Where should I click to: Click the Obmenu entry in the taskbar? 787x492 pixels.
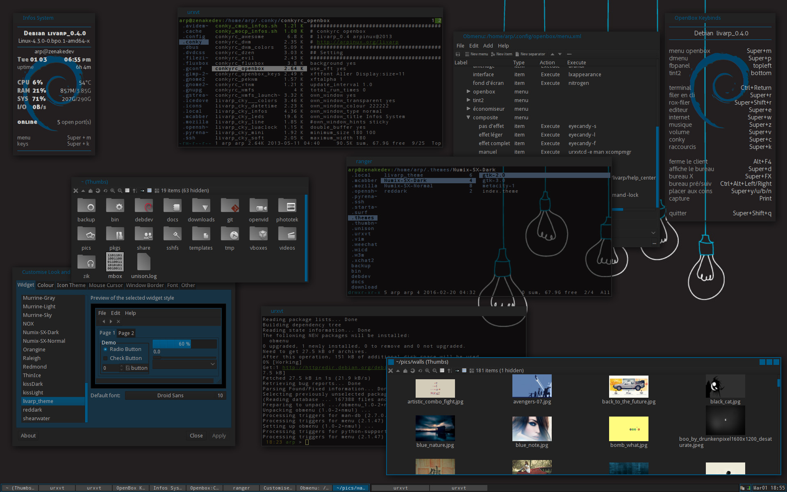click(x=314, y=488)
